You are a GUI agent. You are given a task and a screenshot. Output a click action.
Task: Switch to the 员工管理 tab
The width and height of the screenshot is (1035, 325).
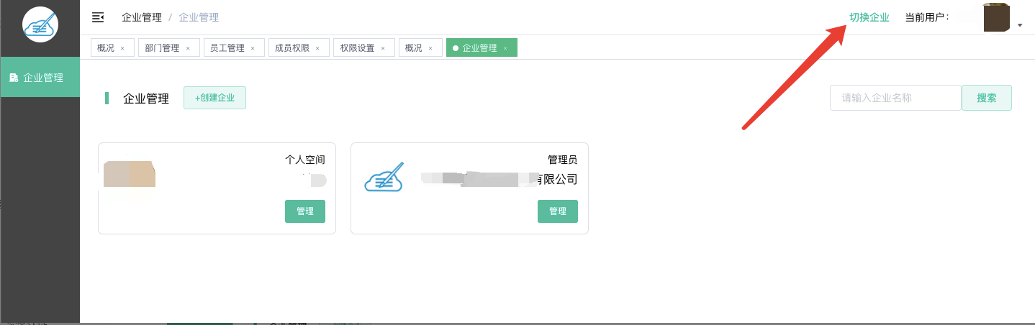227,48
